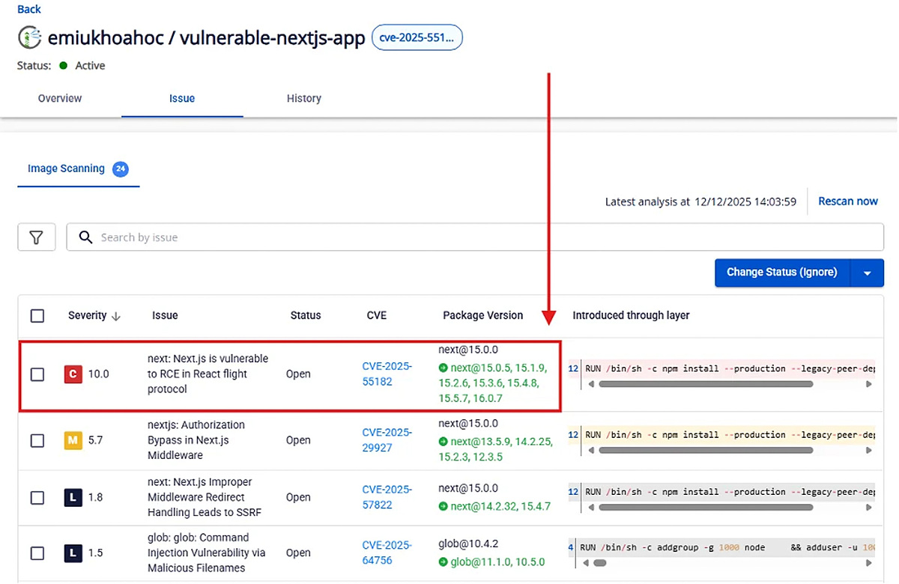Expand the Change Status dropdown arrow
Screen dimensions: 899x584
868,273
